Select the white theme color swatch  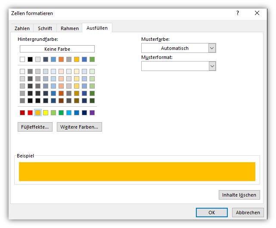22,59
